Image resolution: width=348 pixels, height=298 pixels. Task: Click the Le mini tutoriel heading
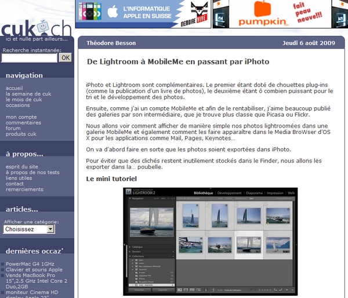[111, 179]
